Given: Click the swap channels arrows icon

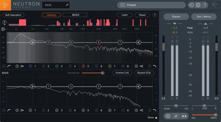Looking at the screenshot, I should pyautogui.click(x=184, y=116).
